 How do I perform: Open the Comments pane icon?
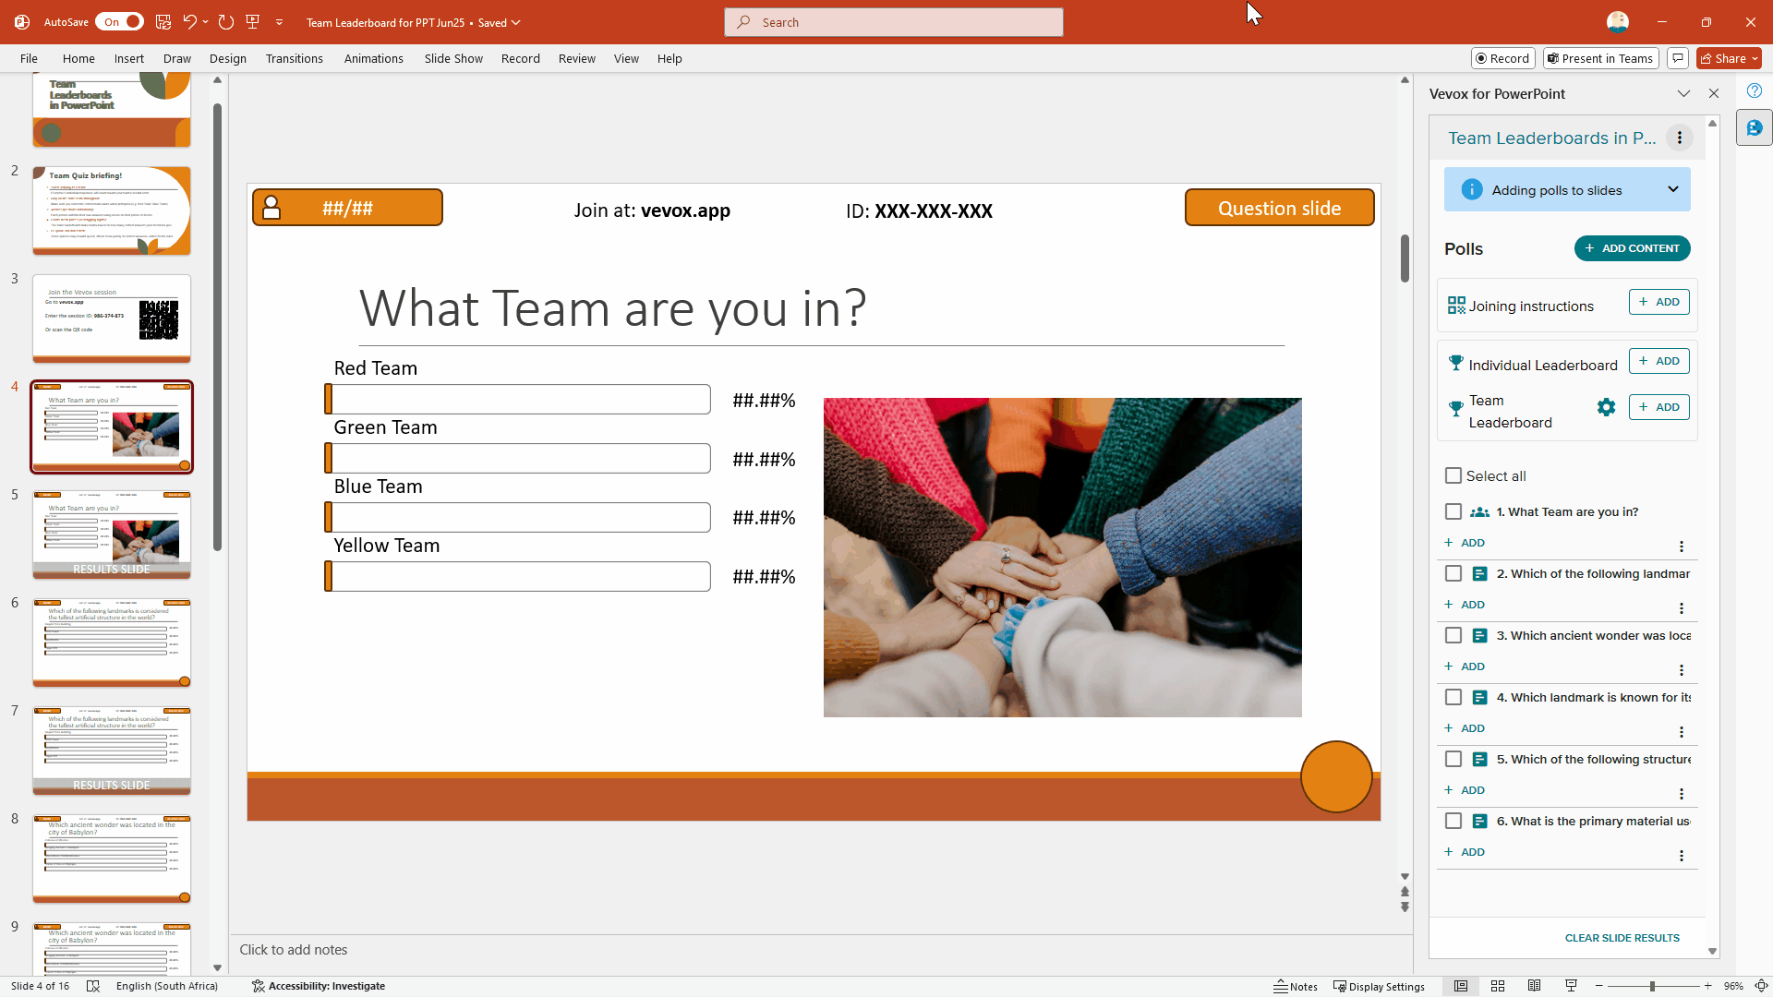[1678, 58]
